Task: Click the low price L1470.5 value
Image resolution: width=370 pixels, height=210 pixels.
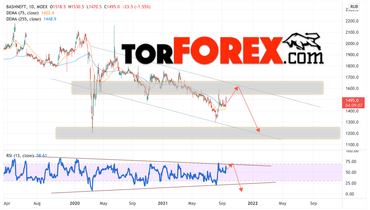Action: coord(94,7)
